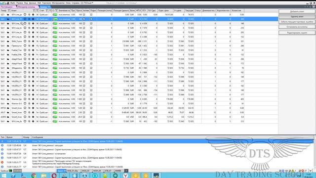Viewport: 316px width, 178px height.
Task: Check the Актив checkbox in the MTSS row
Action: (x=84, y=108)
